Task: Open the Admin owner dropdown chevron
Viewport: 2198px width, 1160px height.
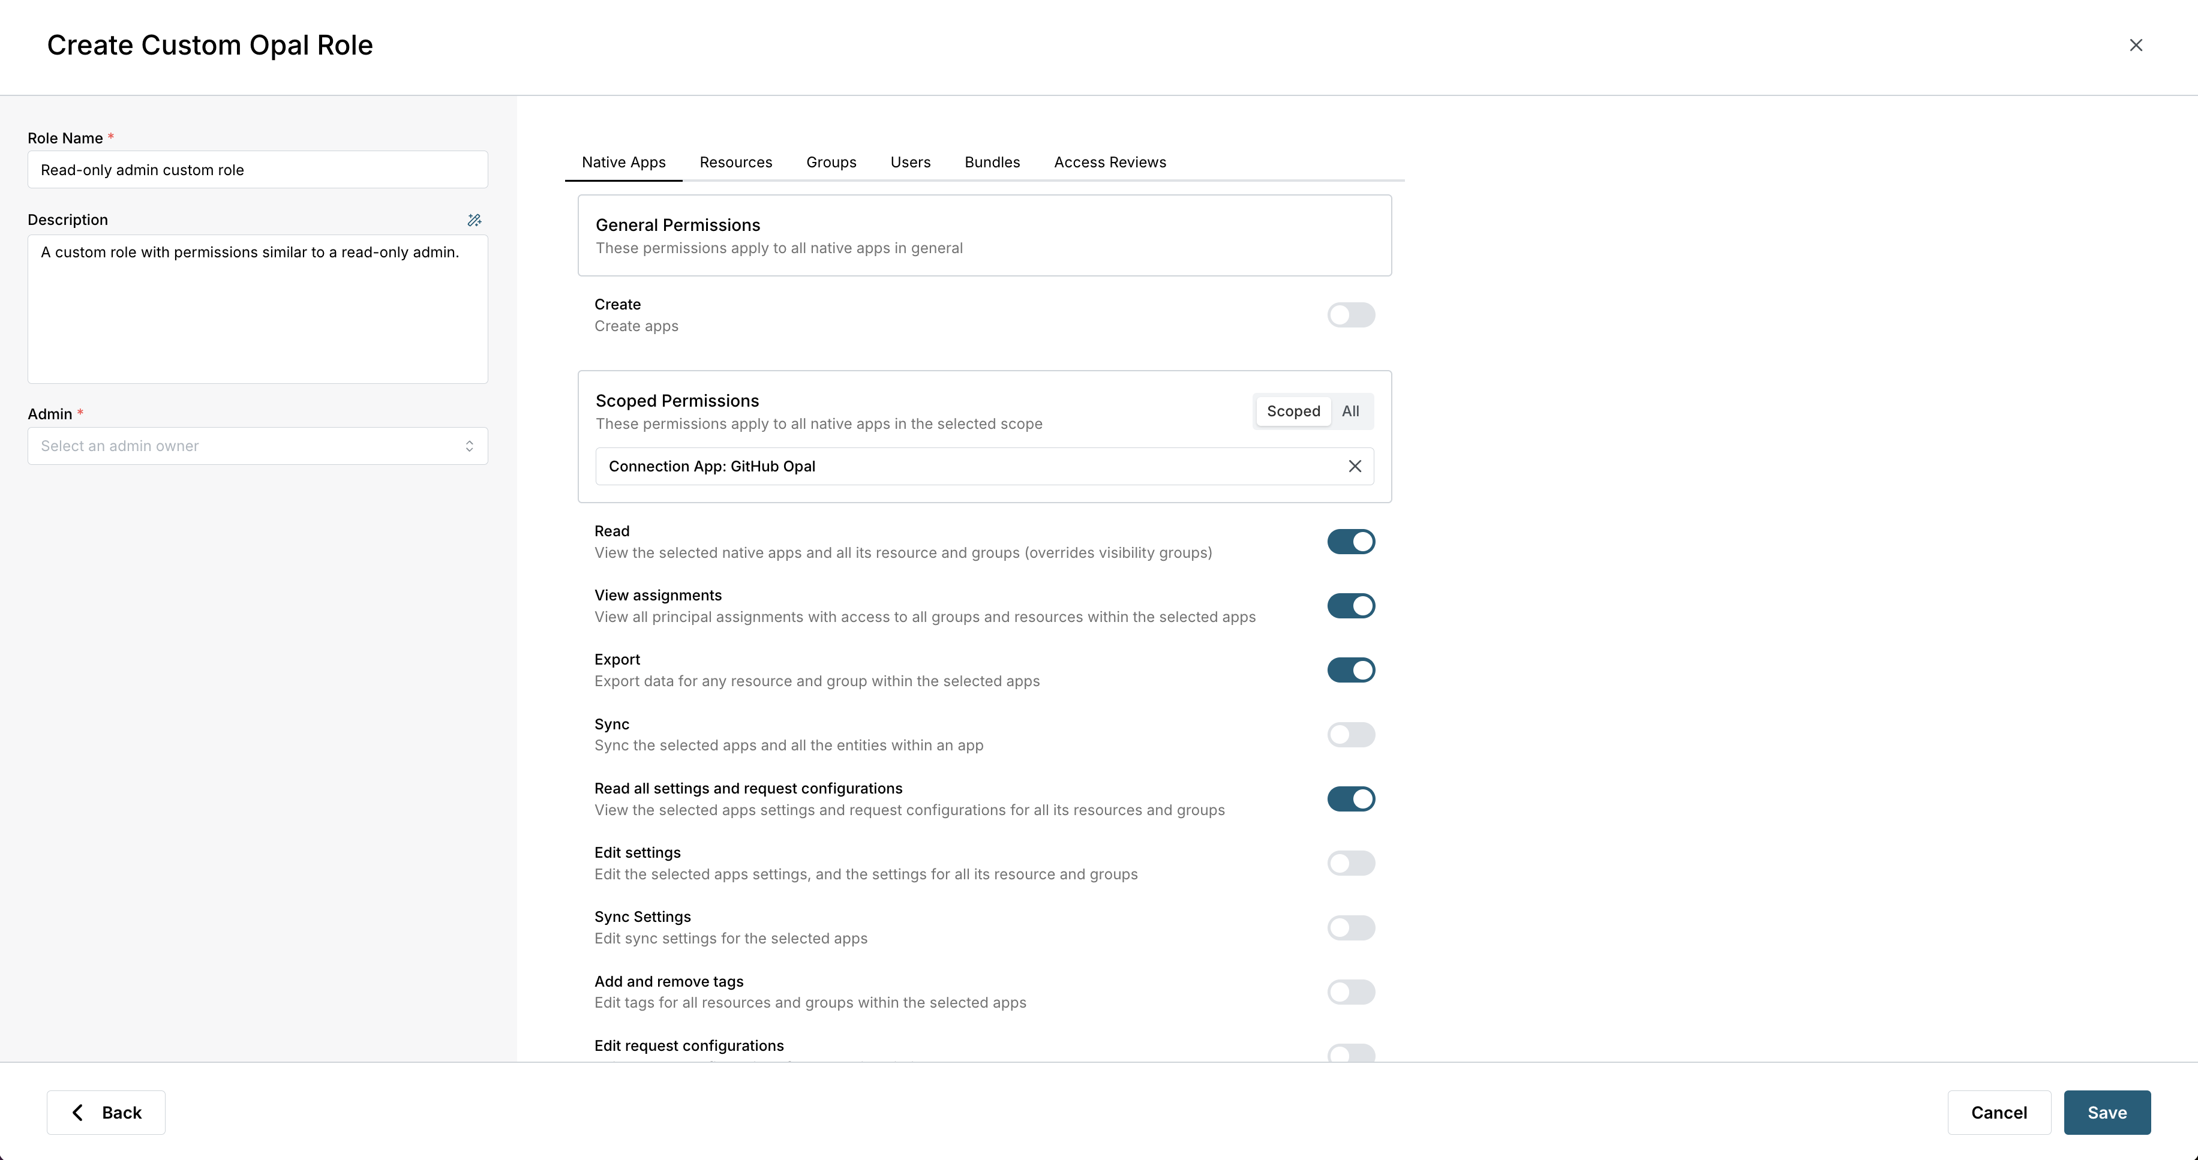Action: [x=469, y=446]
